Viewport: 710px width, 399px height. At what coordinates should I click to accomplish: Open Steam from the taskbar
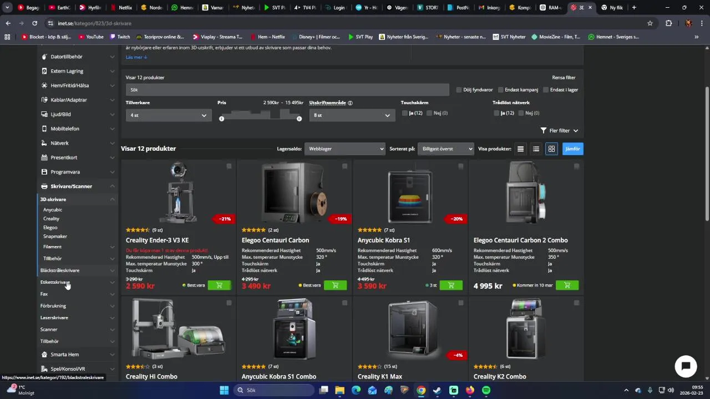[x=438, y=390]
